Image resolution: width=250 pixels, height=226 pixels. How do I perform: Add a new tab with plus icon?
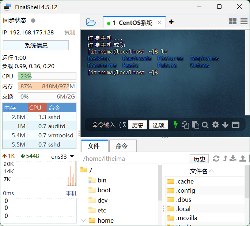[171, 22]
